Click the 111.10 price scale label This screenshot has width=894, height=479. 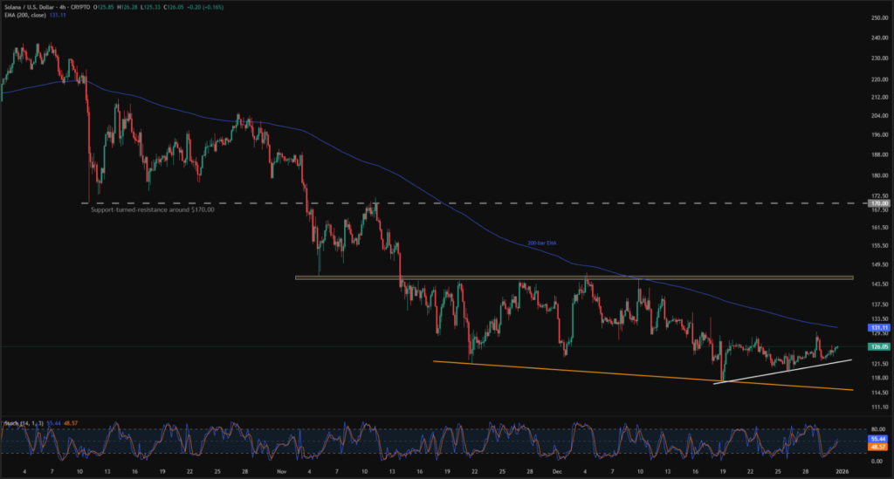pos(880,407)
